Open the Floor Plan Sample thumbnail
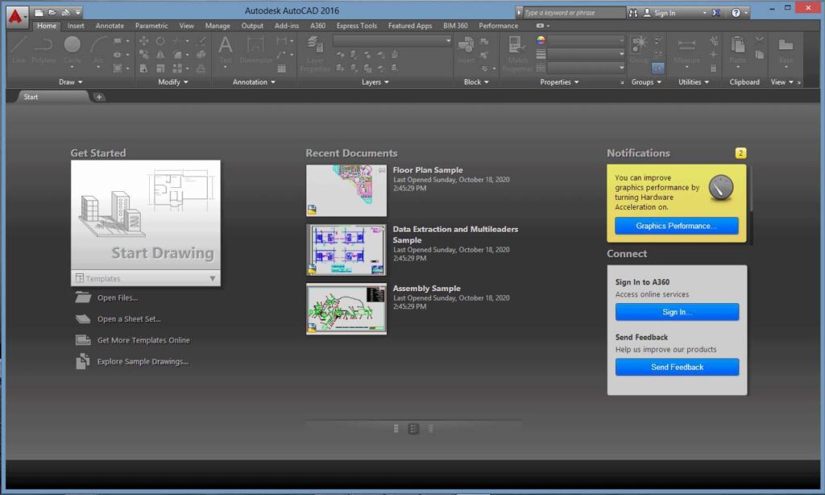Screen dimensions: 825x495 pos(346,190)
